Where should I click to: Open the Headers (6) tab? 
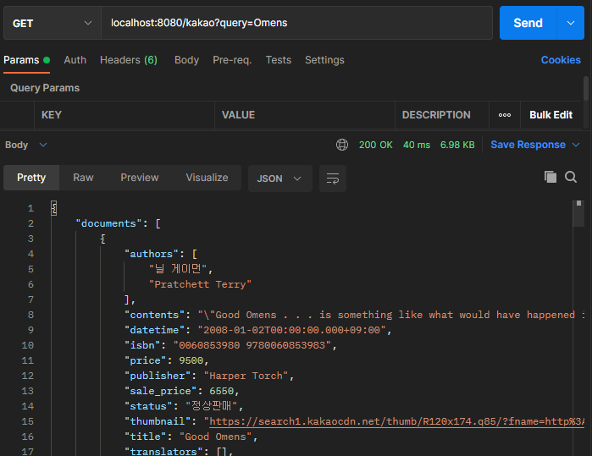(129, 60)
